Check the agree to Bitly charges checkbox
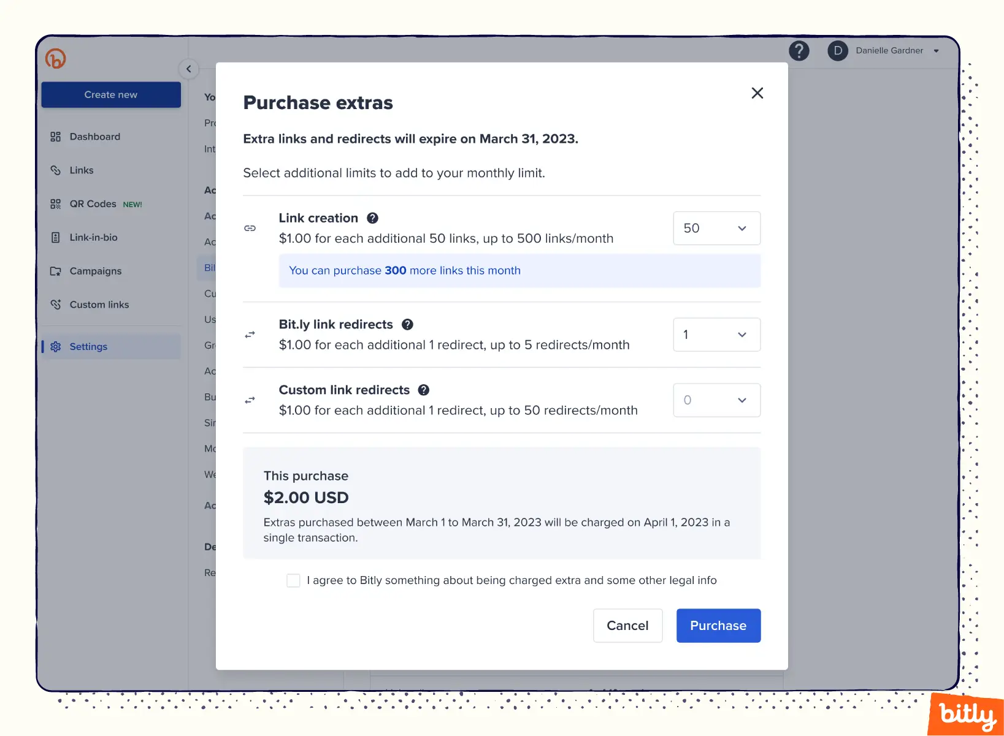Screen dimensions: 1004x736 click(294, 580)
